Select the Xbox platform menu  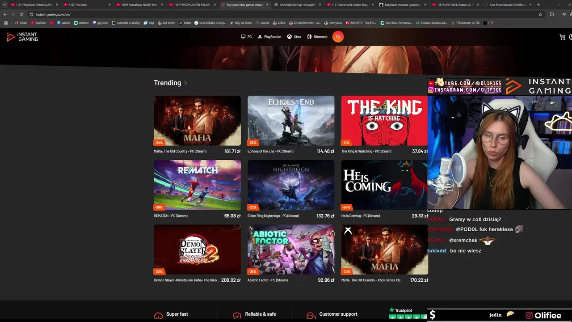[x=294, y=37]
